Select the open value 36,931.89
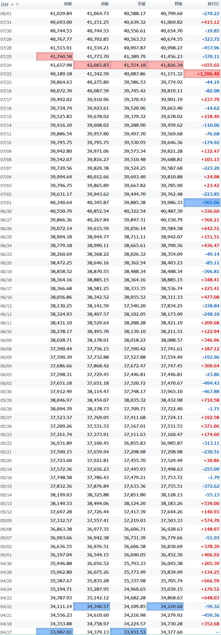Viewport: 221px width, 635px height. click(x=61, y=443)
